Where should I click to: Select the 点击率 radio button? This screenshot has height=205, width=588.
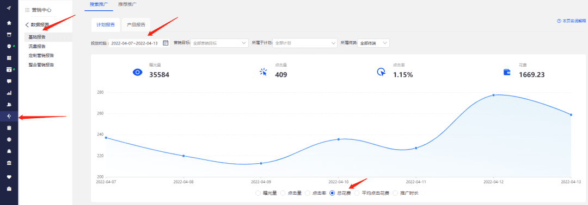(308, 193)
